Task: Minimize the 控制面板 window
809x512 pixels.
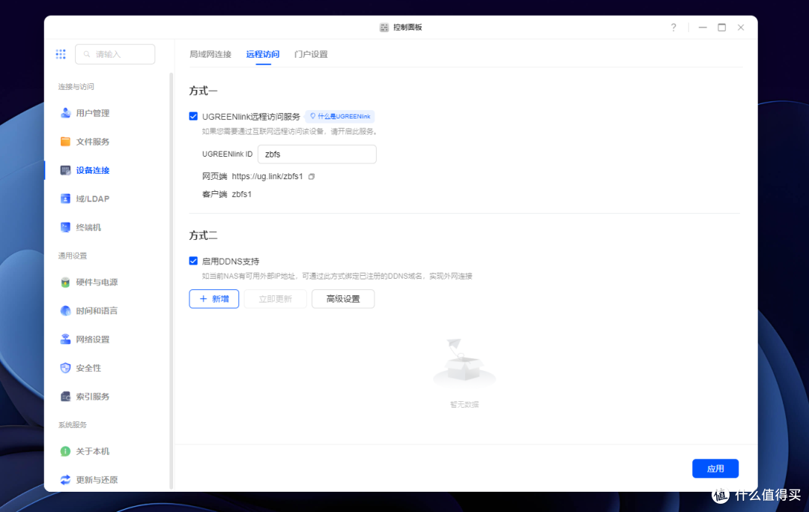Action: click(703, 27)
